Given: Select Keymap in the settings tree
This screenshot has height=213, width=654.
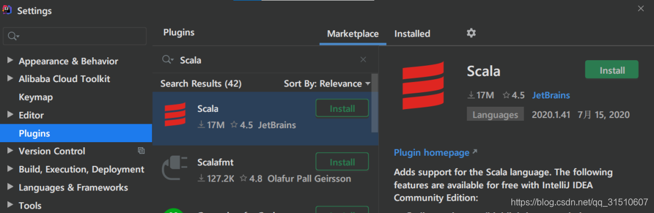Looking at the screenshot, I should tap(36, 97).
